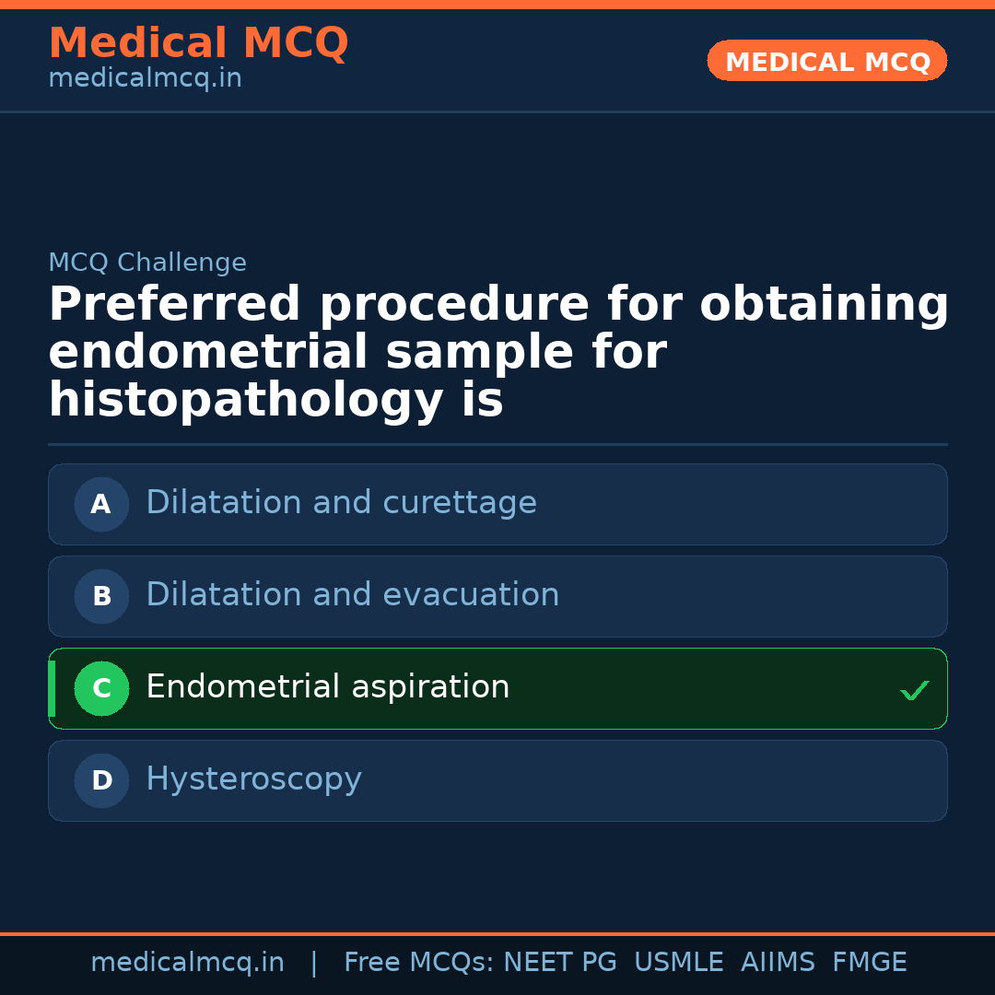995x995 pixels.
Task: Click the letter A circle icon
Action: tap(101, 504)
